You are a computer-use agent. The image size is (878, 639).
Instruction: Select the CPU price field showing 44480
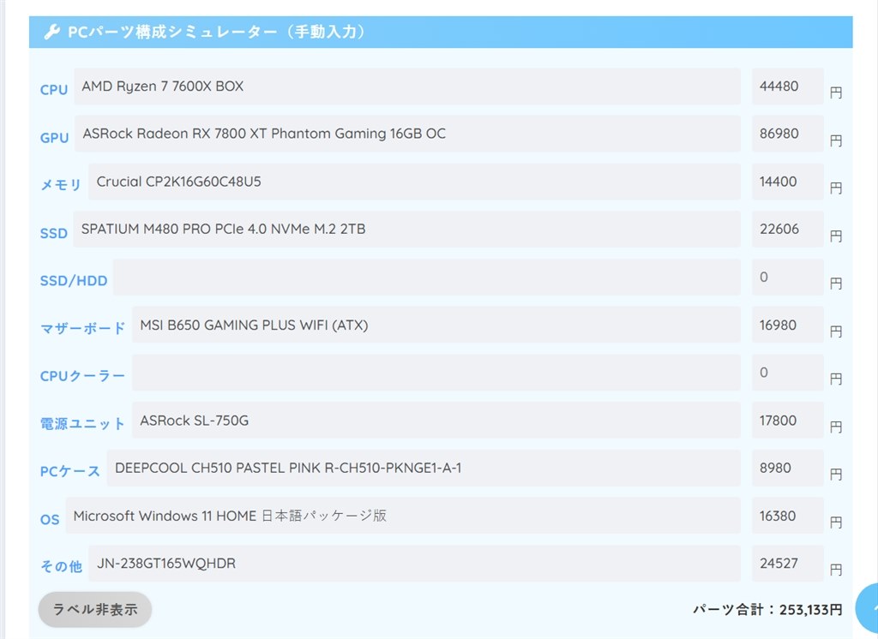point(787,87)
